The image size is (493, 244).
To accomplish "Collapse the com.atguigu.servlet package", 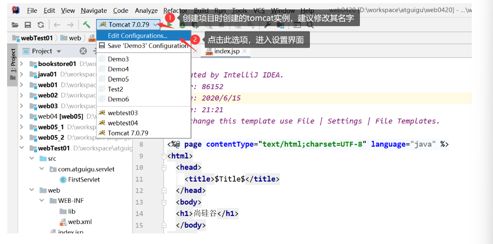I will pyautogui.click(x=42, y=169).
